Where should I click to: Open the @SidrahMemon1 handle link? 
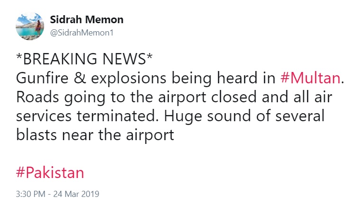tap(82, 33)
